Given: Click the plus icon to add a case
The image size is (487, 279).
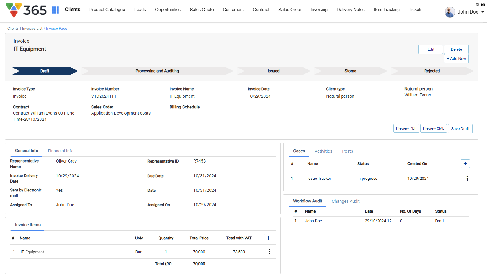Looking at the screenshot, I should click(x=465, y=164).
